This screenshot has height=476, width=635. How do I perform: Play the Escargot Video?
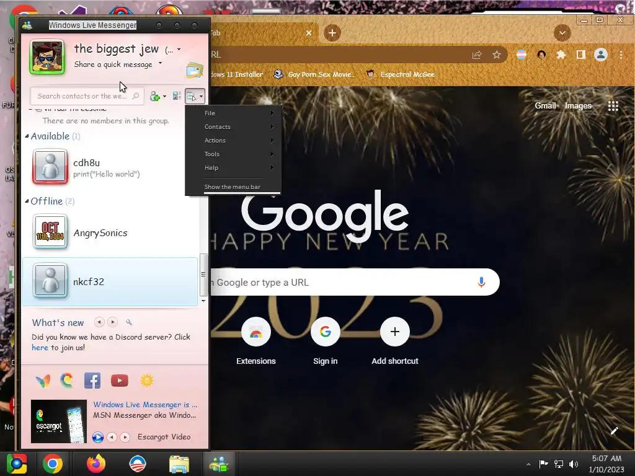(x=97, y=437)
